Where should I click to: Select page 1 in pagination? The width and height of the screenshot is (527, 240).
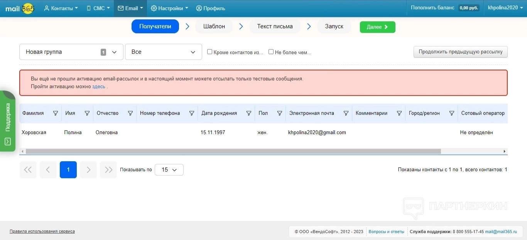(68, 170)
